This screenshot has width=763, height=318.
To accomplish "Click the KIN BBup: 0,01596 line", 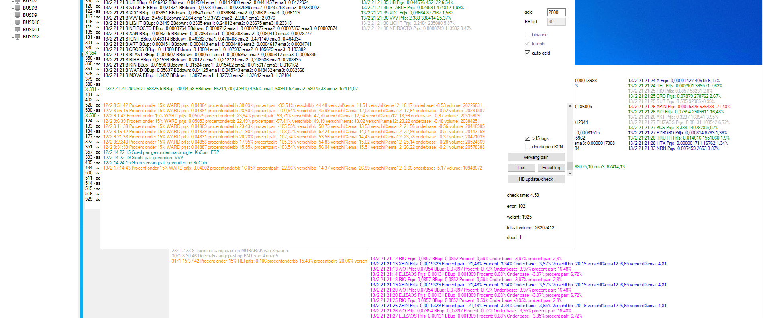I will [200, 65].
